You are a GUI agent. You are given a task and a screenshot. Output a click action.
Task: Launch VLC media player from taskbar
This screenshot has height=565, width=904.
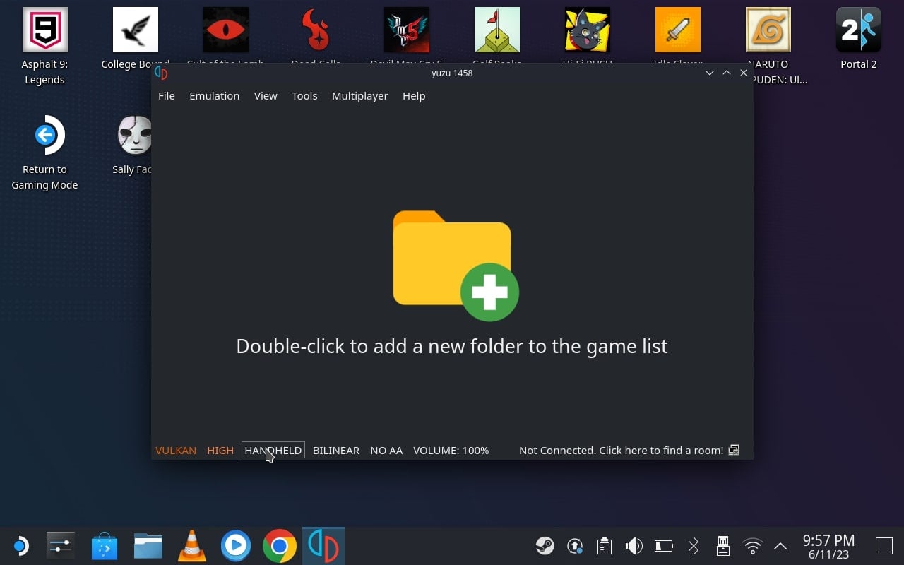(x=191, y=546)
